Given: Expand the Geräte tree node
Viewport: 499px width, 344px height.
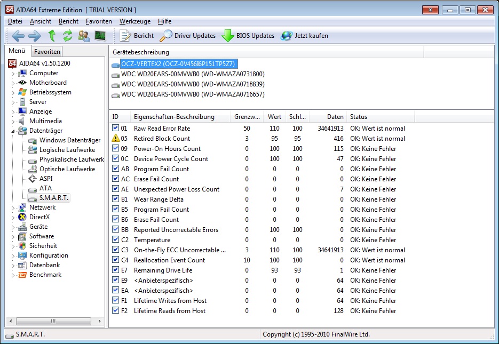Looking at the screenshot, I should 13,227.
